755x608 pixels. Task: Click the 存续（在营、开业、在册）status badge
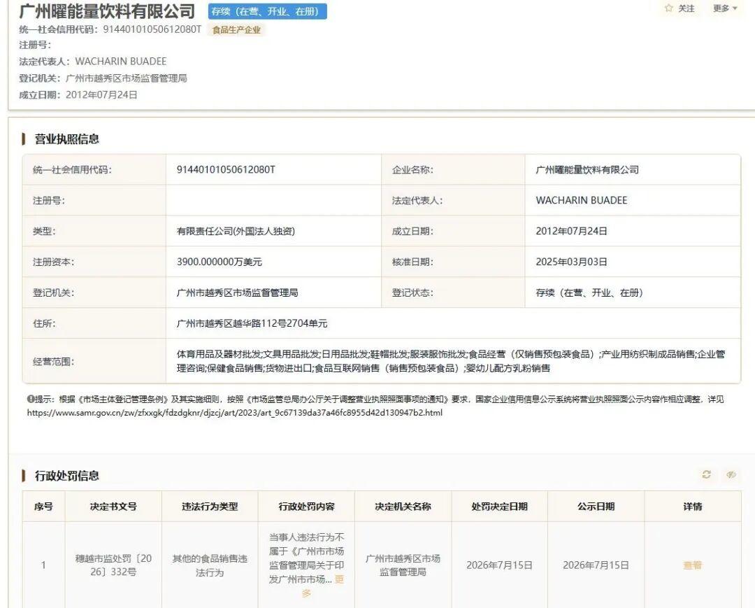pyautogui.click(x=267, y=12)
